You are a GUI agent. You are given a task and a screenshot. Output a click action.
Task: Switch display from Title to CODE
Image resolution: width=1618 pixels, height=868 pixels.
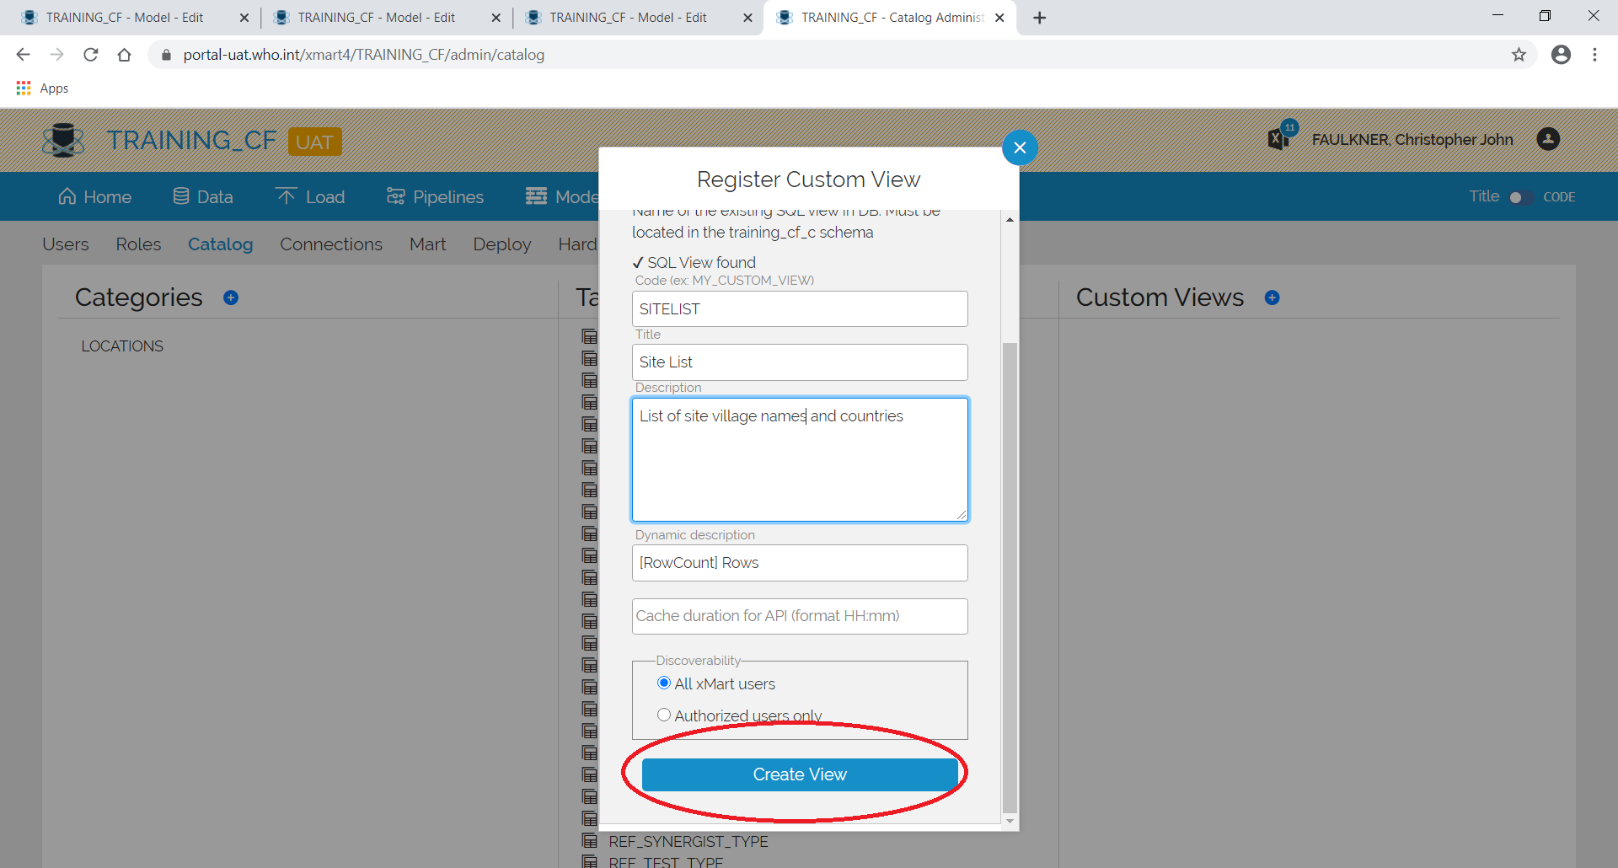1520,196
